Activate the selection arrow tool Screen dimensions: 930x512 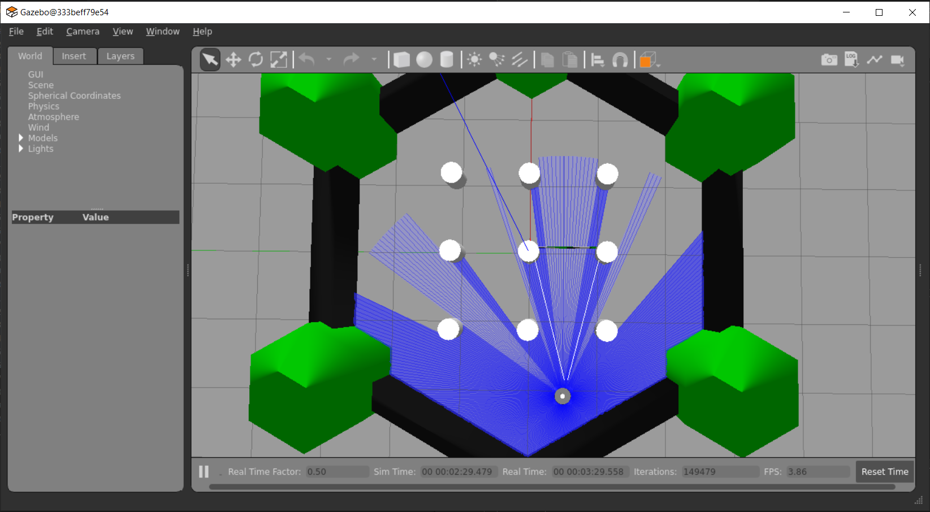(x=210, y=59)
